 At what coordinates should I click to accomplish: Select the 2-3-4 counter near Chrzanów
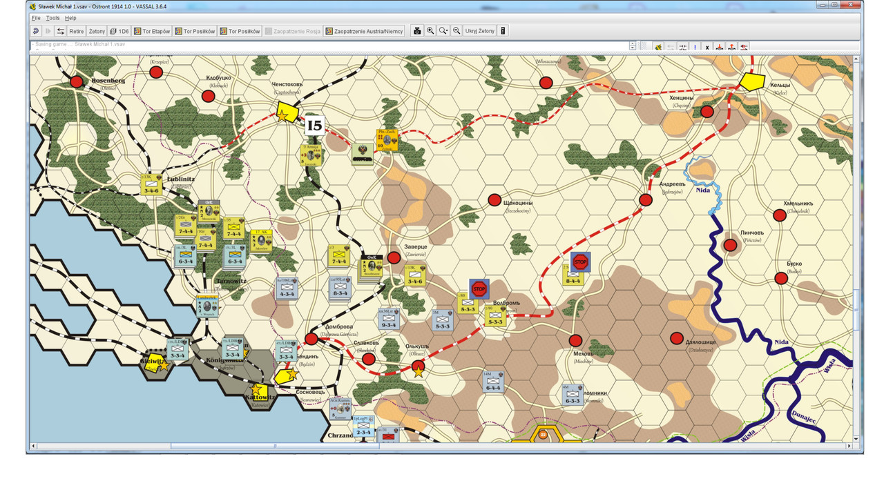[x=364, y=425]
